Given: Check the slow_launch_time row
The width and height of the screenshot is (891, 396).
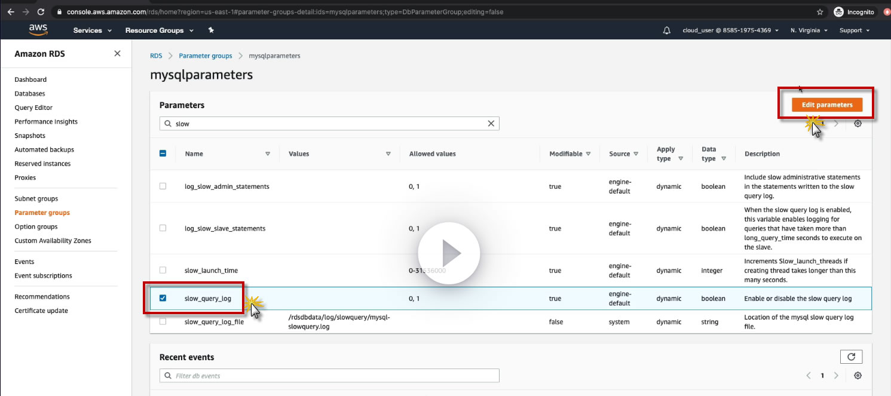Looking at the screenshot, I should (163, 270).
